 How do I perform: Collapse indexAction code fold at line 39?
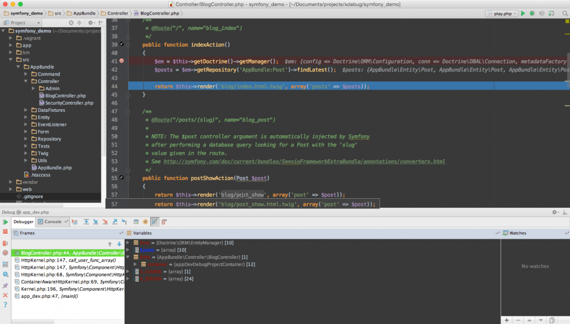pyautogui.click(x=128, y=45)
